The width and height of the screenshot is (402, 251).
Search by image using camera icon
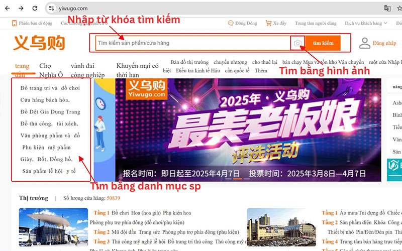point(297,43)
